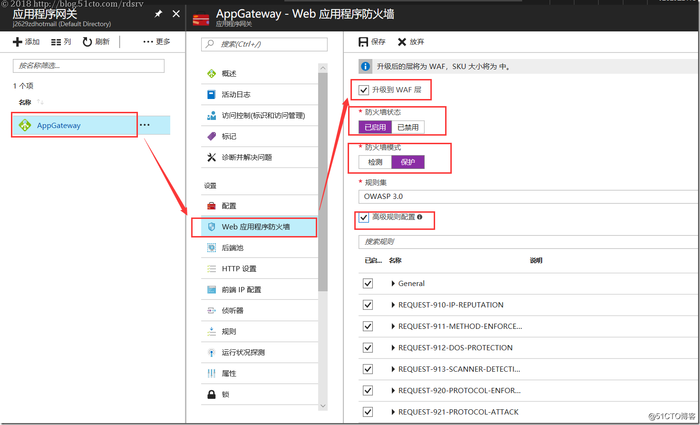Click the Refresh circular arrow icon
The width and height of the screenshot is (700, 425).
tap(87, 42)
